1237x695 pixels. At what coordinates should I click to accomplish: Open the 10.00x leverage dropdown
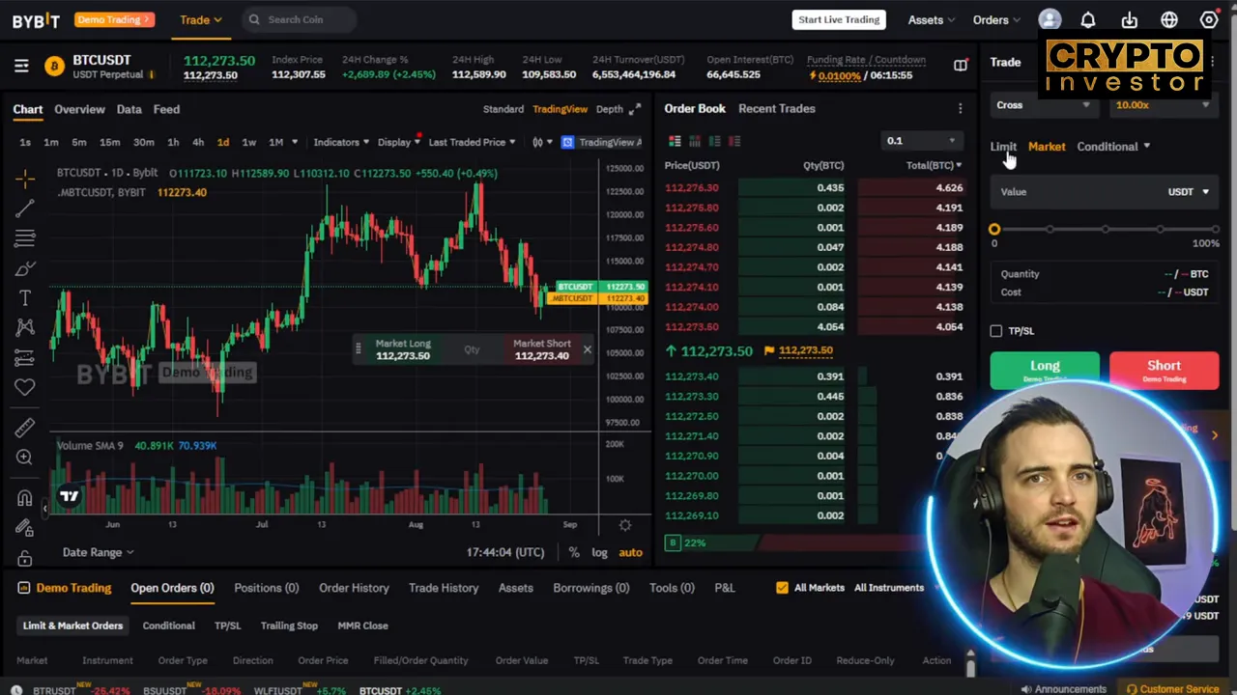click(1162, 105)
